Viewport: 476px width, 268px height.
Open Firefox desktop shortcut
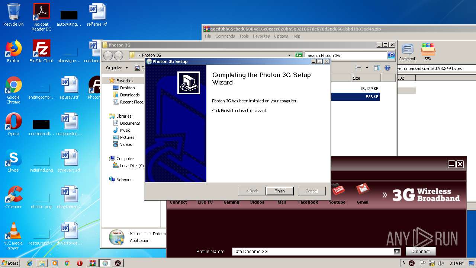coord(13,51)
